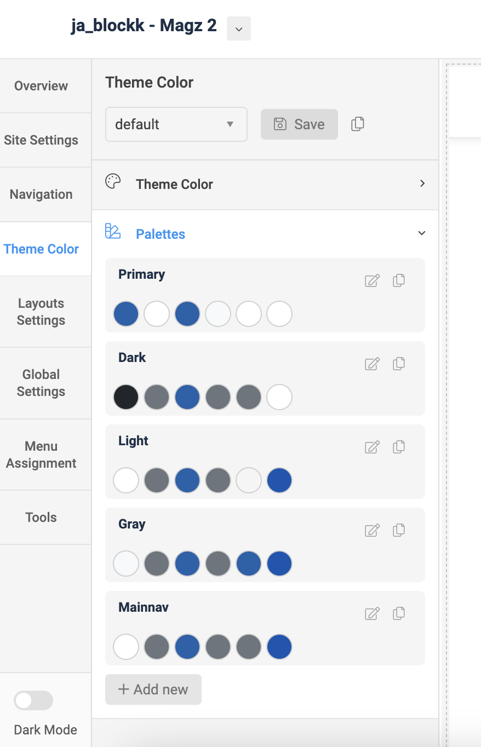Toggle the Dark Mode switch

click(x=33, y=700)
